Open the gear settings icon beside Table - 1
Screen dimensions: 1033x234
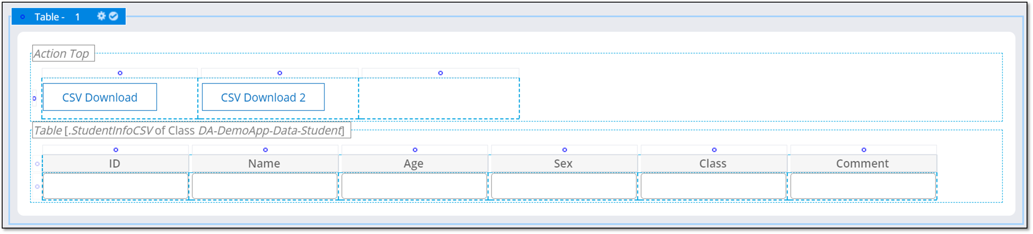tap(101, 16)
